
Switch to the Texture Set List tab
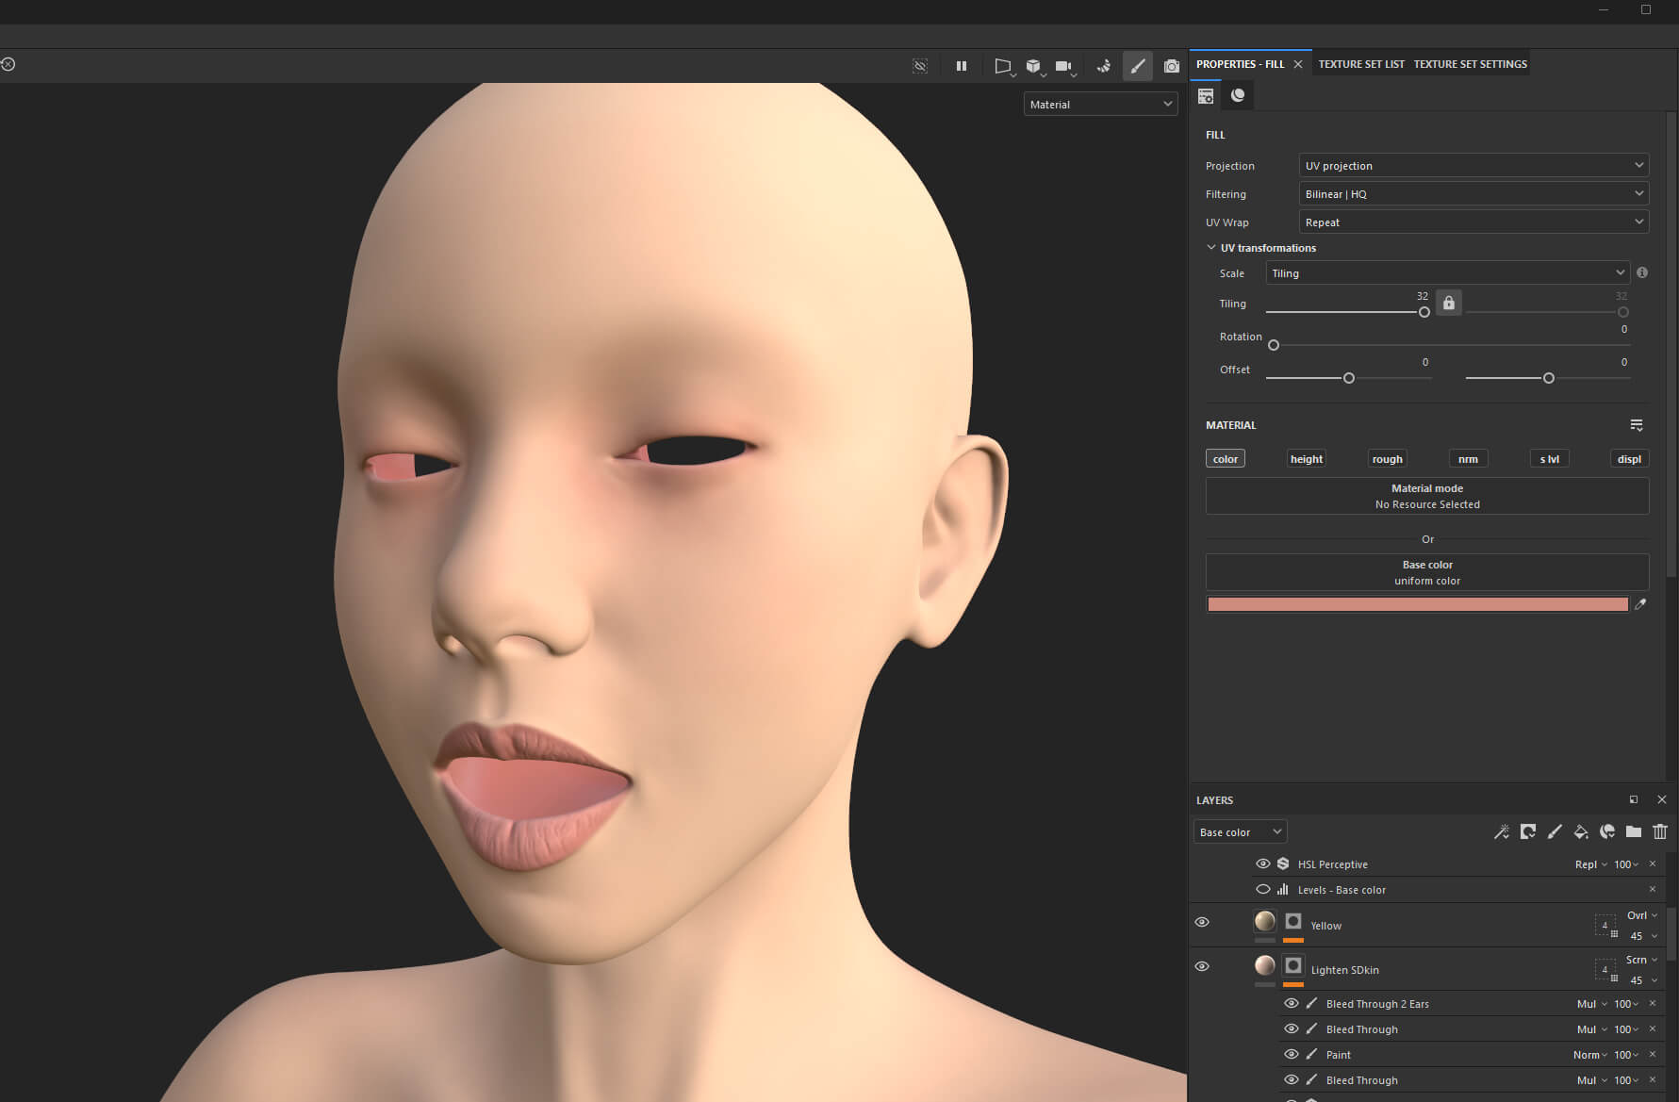pyautogui.click(x=1360, y=64)
